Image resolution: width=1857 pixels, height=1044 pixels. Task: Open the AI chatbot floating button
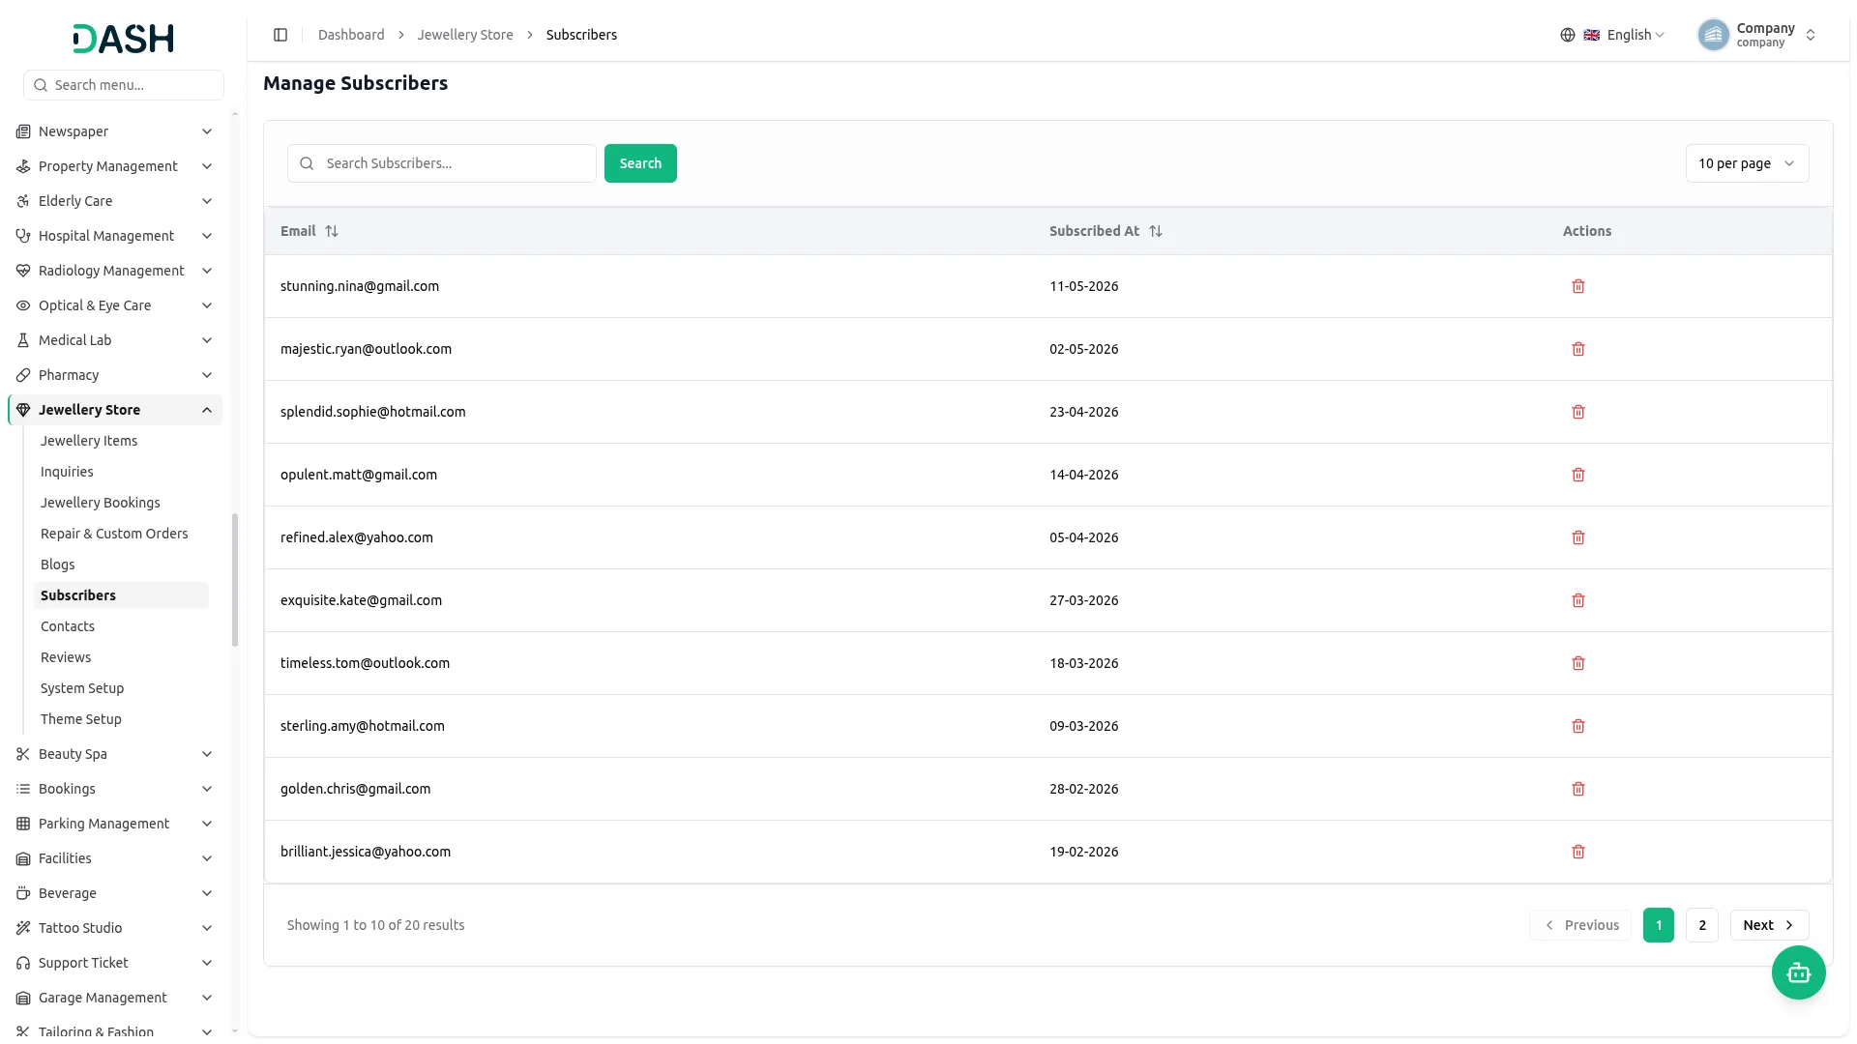click(1798, 972)
